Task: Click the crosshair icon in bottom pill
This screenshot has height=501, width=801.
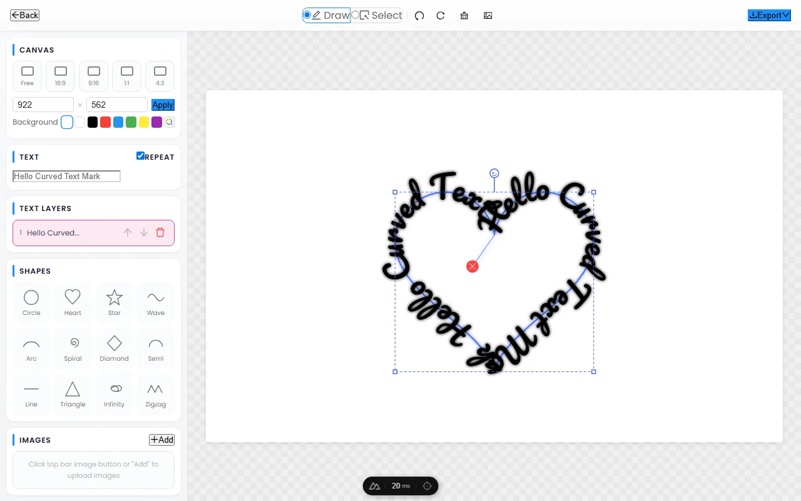Action: pos(427,486)
